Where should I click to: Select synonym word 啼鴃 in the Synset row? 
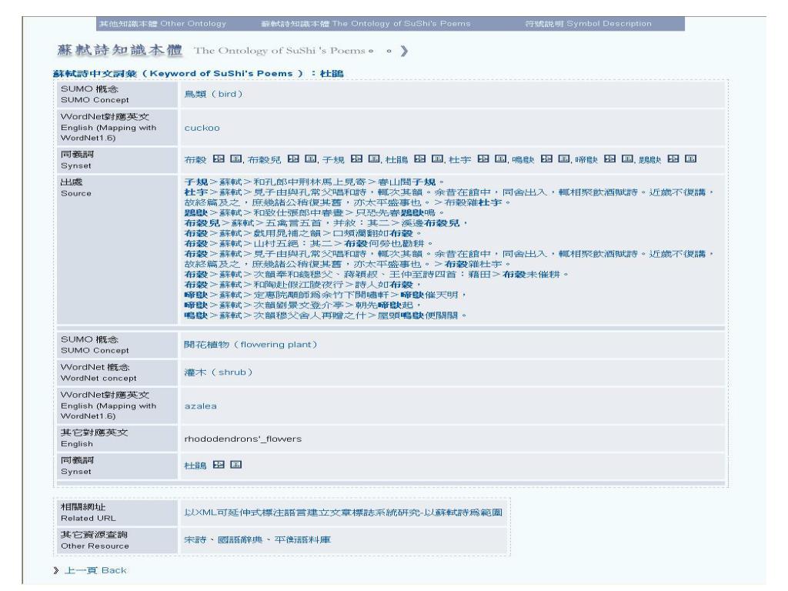[x=586, y=160]
